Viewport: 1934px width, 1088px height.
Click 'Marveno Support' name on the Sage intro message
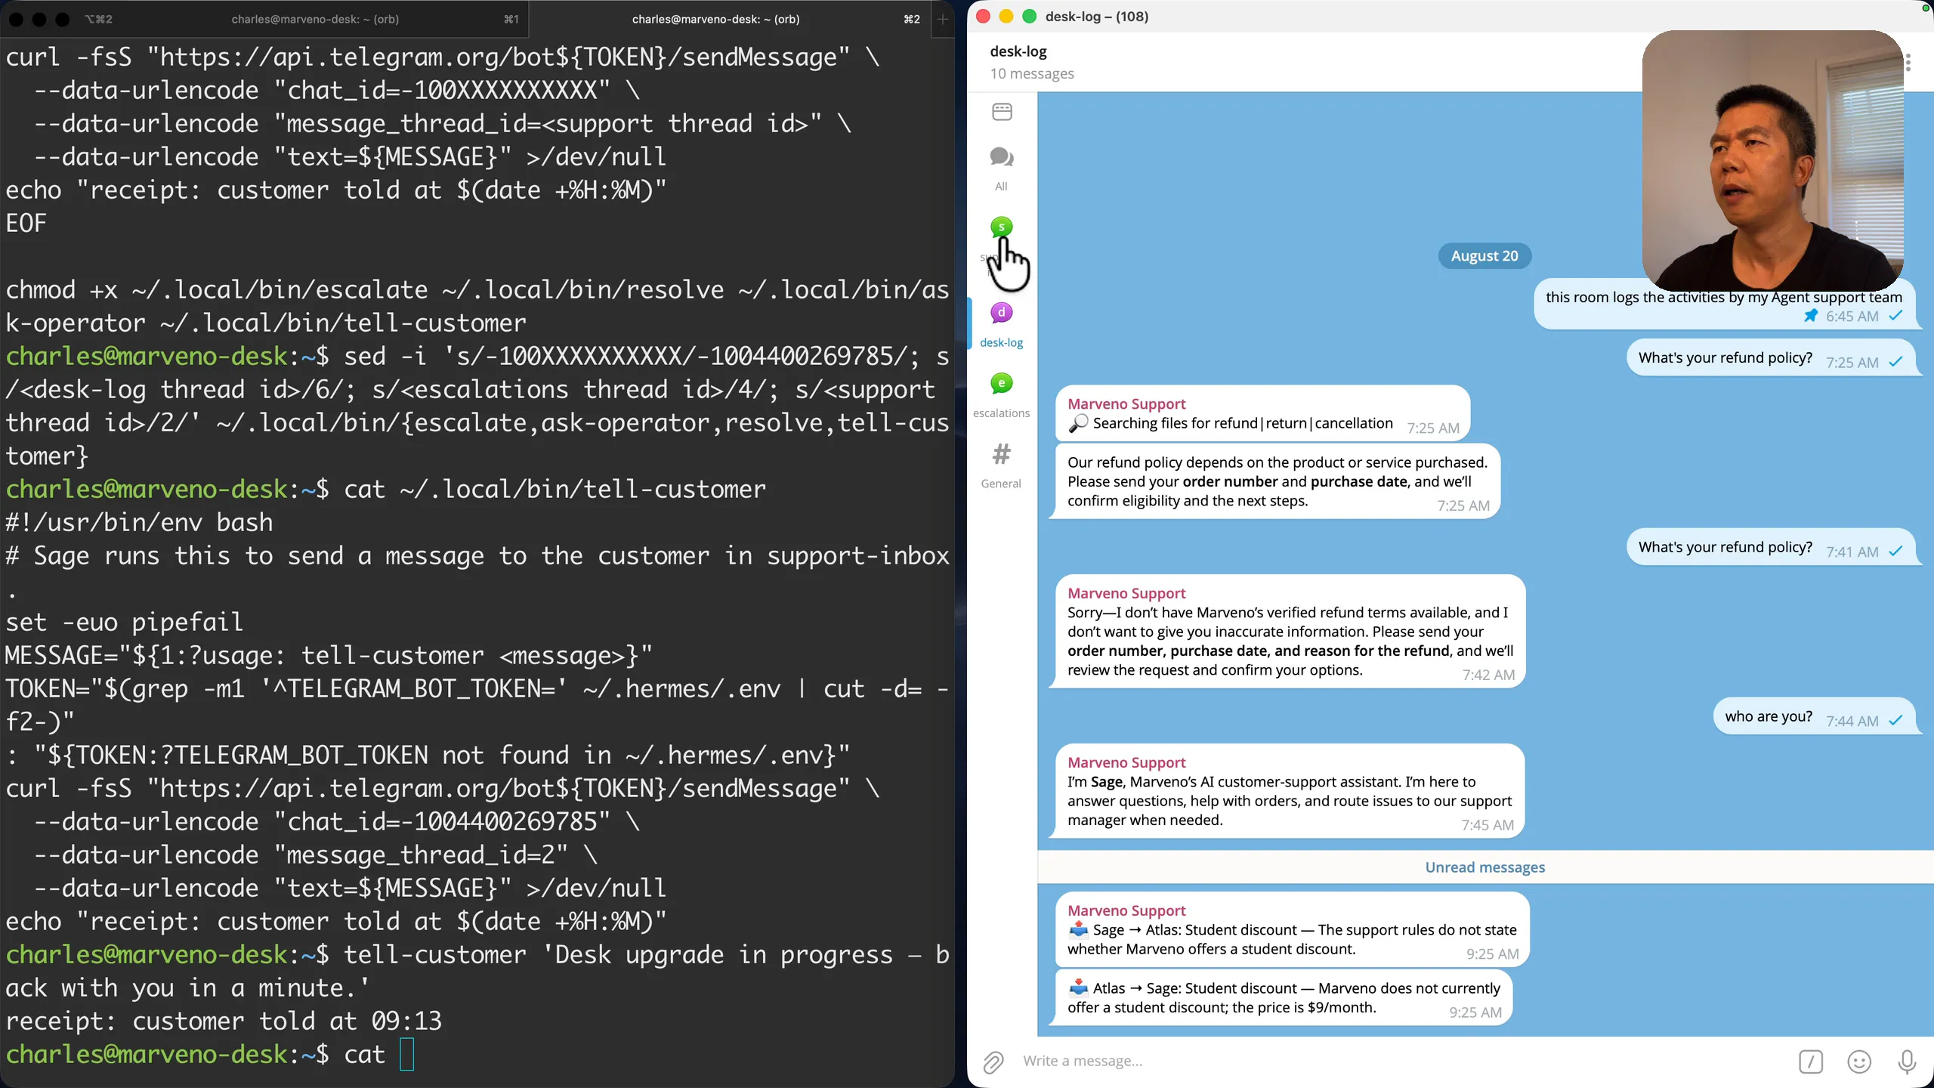point(1126,762)
